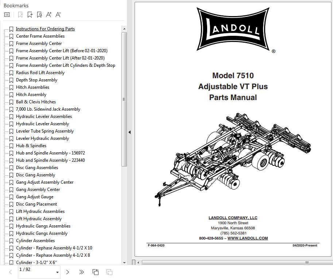Open the Center Frame Assemblies bookmark
Viewport: 333px width, 279px height.
pyautogui.click(x=40, y=36)
